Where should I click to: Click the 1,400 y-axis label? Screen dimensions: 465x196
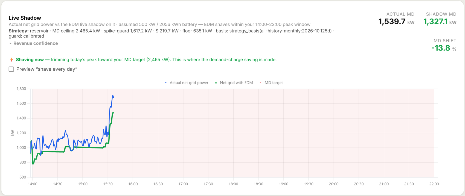(21, 118)
